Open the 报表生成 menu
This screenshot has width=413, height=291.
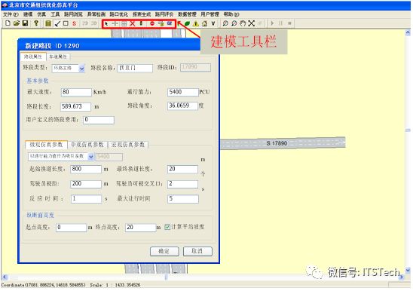[142, 14]
